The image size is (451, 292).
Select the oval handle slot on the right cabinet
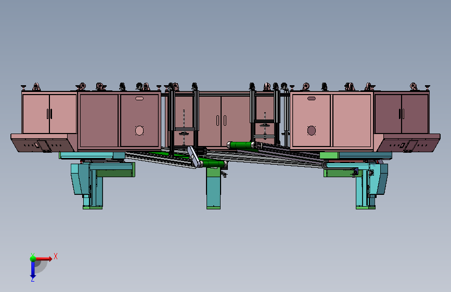click(x=312, y=99)
